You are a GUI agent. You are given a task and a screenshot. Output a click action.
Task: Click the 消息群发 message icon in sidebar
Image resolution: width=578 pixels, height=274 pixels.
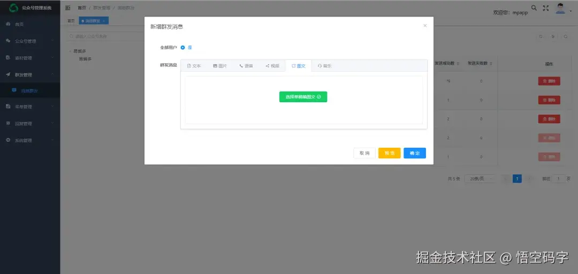tap(14, 90)
